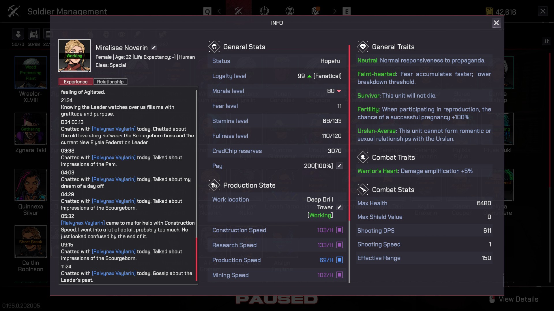Click the Deep Drill Tower work location text
The image size is (554, 311).
coord(320,203)
